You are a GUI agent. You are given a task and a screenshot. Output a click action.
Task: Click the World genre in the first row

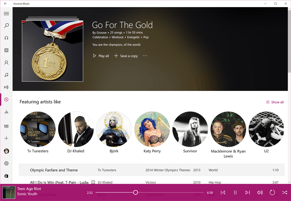pyautogui.click(x=213, y=170)
